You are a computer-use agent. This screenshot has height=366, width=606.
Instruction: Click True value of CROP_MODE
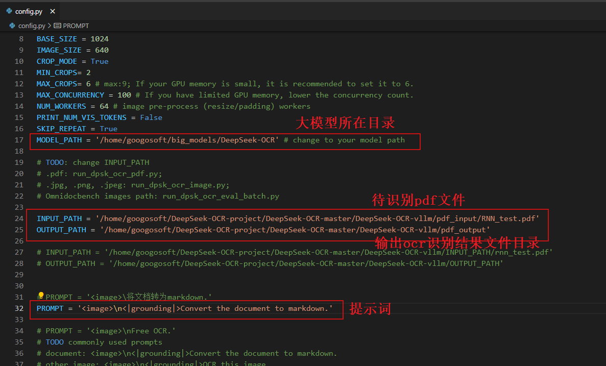click(100, 61)
